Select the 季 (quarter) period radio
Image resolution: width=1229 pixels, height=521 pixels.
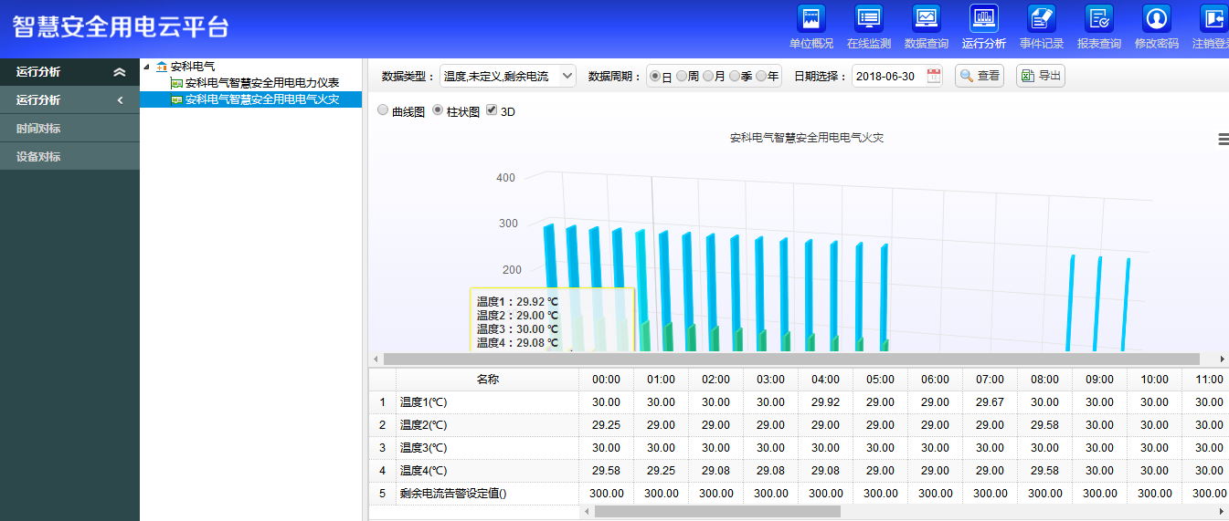point(735,77)
